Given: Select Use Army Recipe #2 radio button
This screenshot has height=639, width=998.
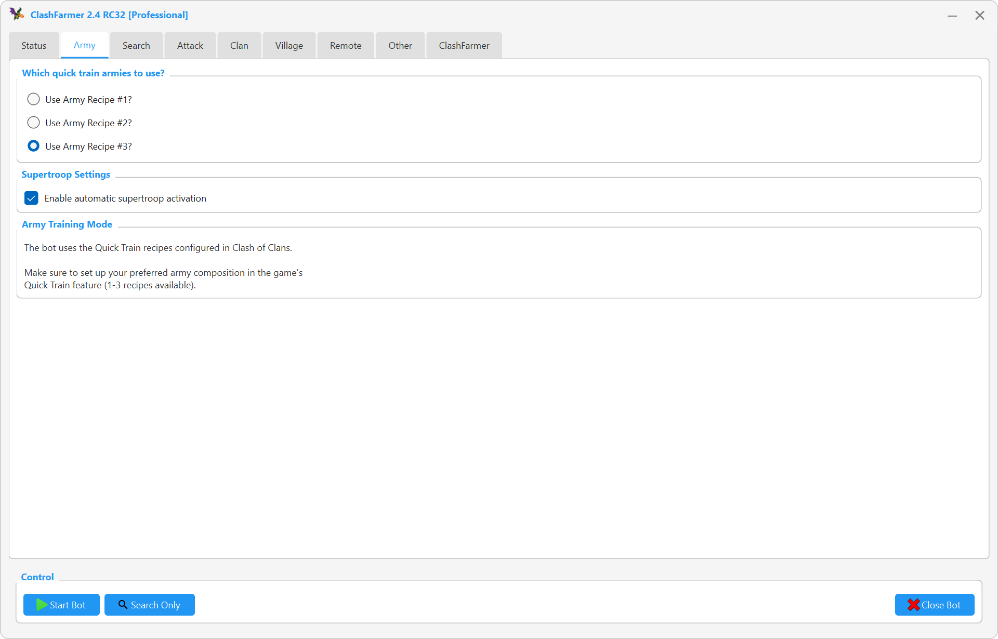Looking at the screenshot, I should pyautogui.click(x=33, y=123).
